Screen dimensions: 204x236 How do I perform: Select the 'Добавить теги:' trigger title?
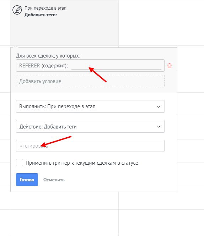[41, 15]
